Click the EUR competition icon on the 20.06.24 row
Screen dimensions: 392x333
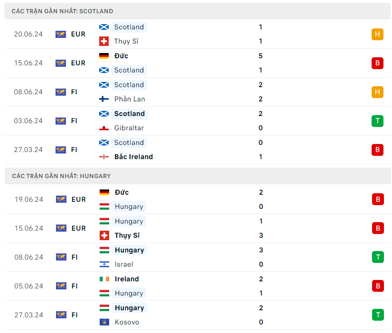click(x=61, y=34)
